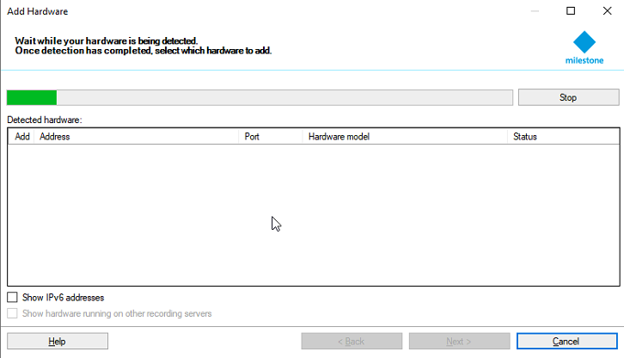
Task: Click the Port column header
Action: coord(270,137)
